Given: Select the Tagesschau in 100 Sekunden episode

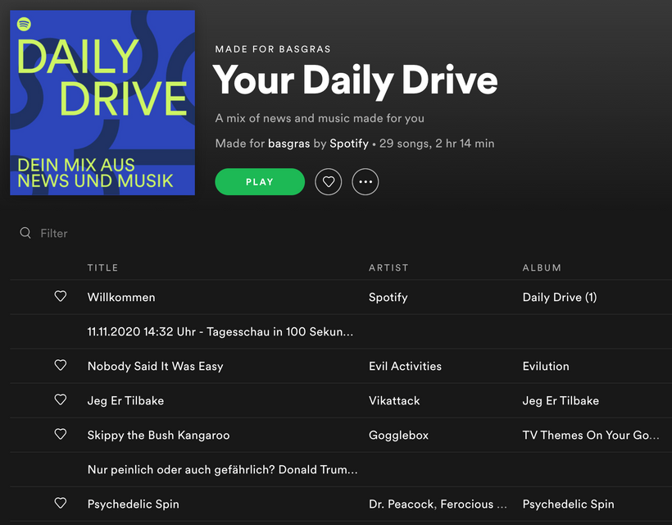Looking at the screenshot, I should coord(220,332).
